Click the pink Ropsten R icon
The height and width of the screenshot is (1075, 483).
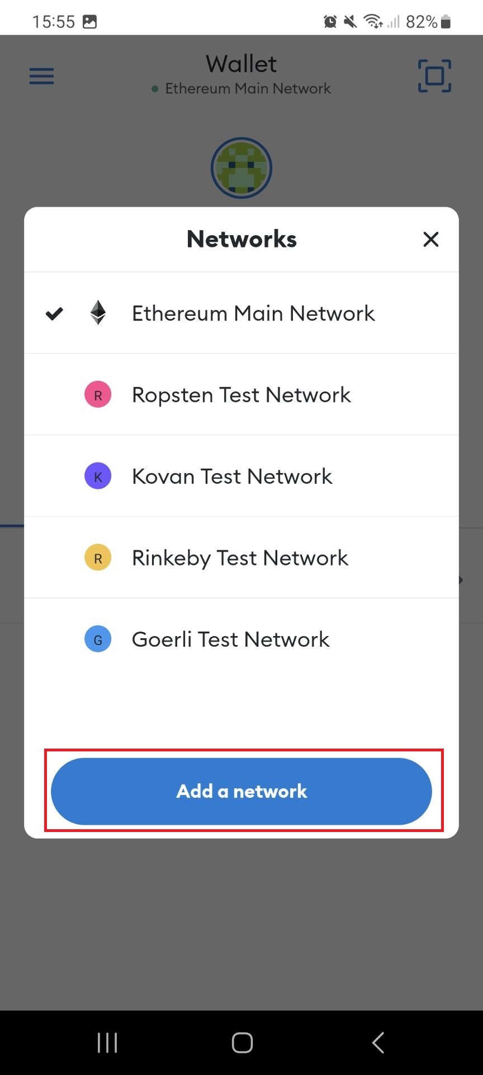click(x=98, y=395)
